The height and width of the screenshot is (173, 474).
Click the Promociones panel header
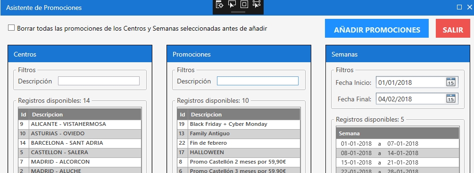click(239, 54)
